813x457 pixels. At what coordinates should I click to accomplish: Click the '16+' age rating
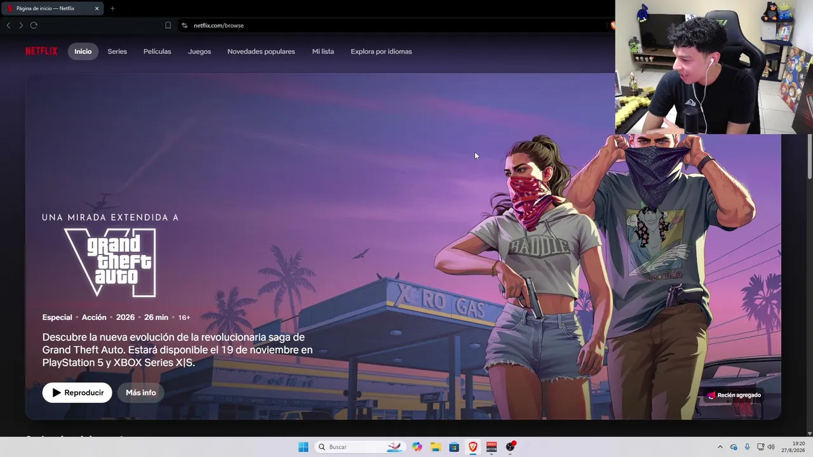click(x=184, y=317)
